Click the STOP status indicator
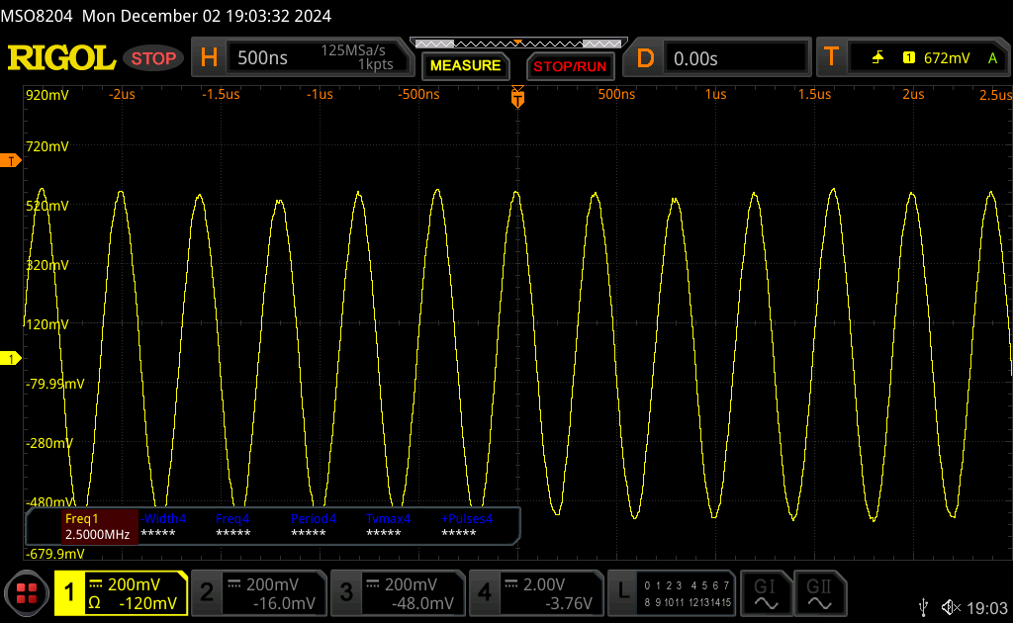1013x623 pixels. pyautogui.click(x=153, y=58)
